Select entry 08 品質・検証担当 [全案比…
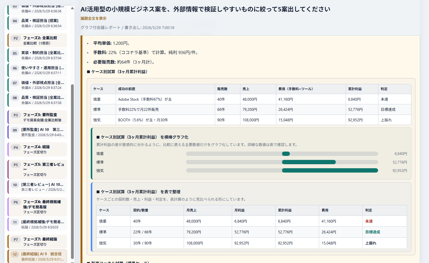The height and width of the screenshot is (263, 429). [x=37, y=100]
